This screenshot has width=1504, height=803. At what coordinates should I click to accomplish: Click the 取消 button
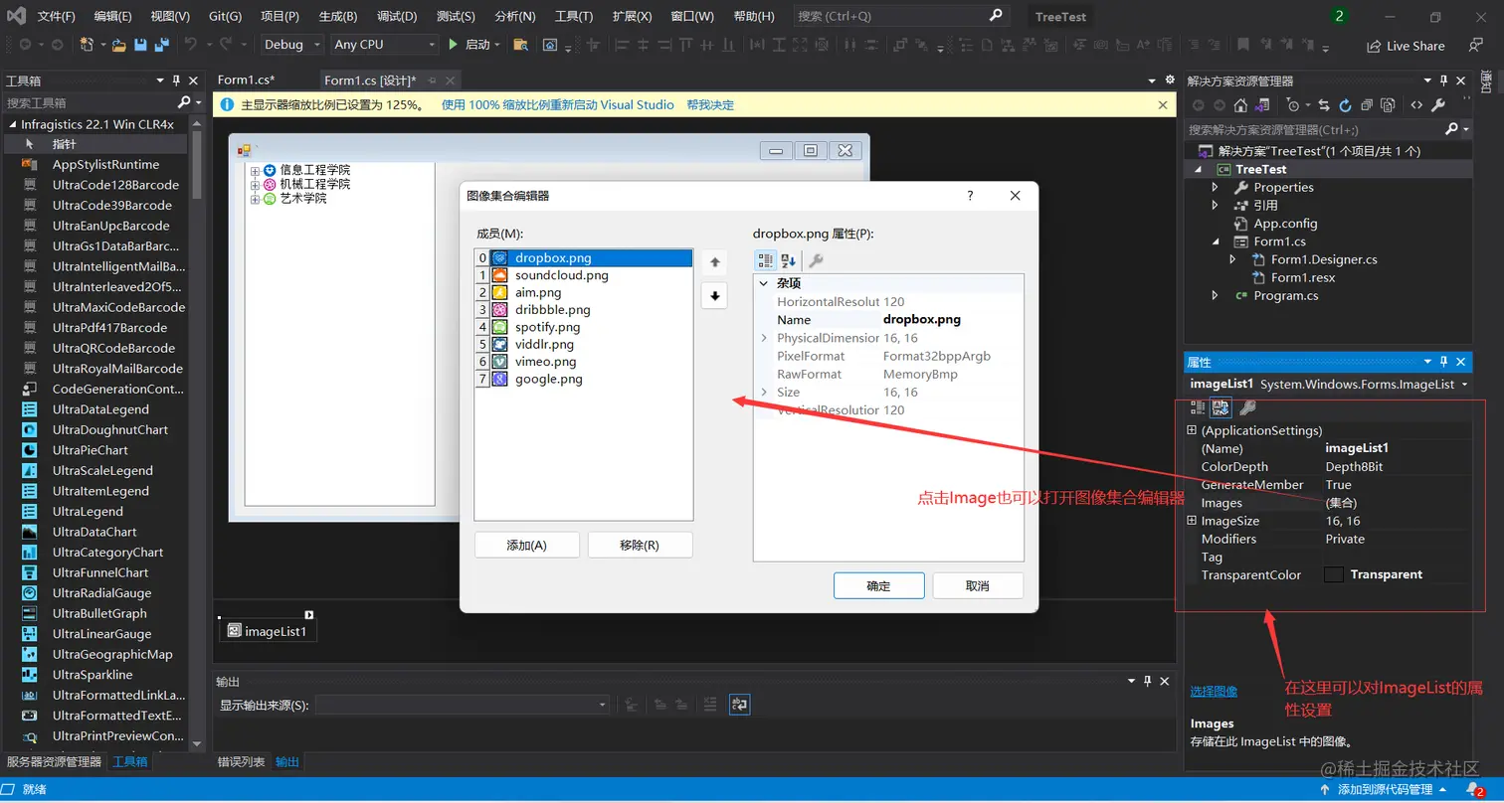(x=978, y=586)
